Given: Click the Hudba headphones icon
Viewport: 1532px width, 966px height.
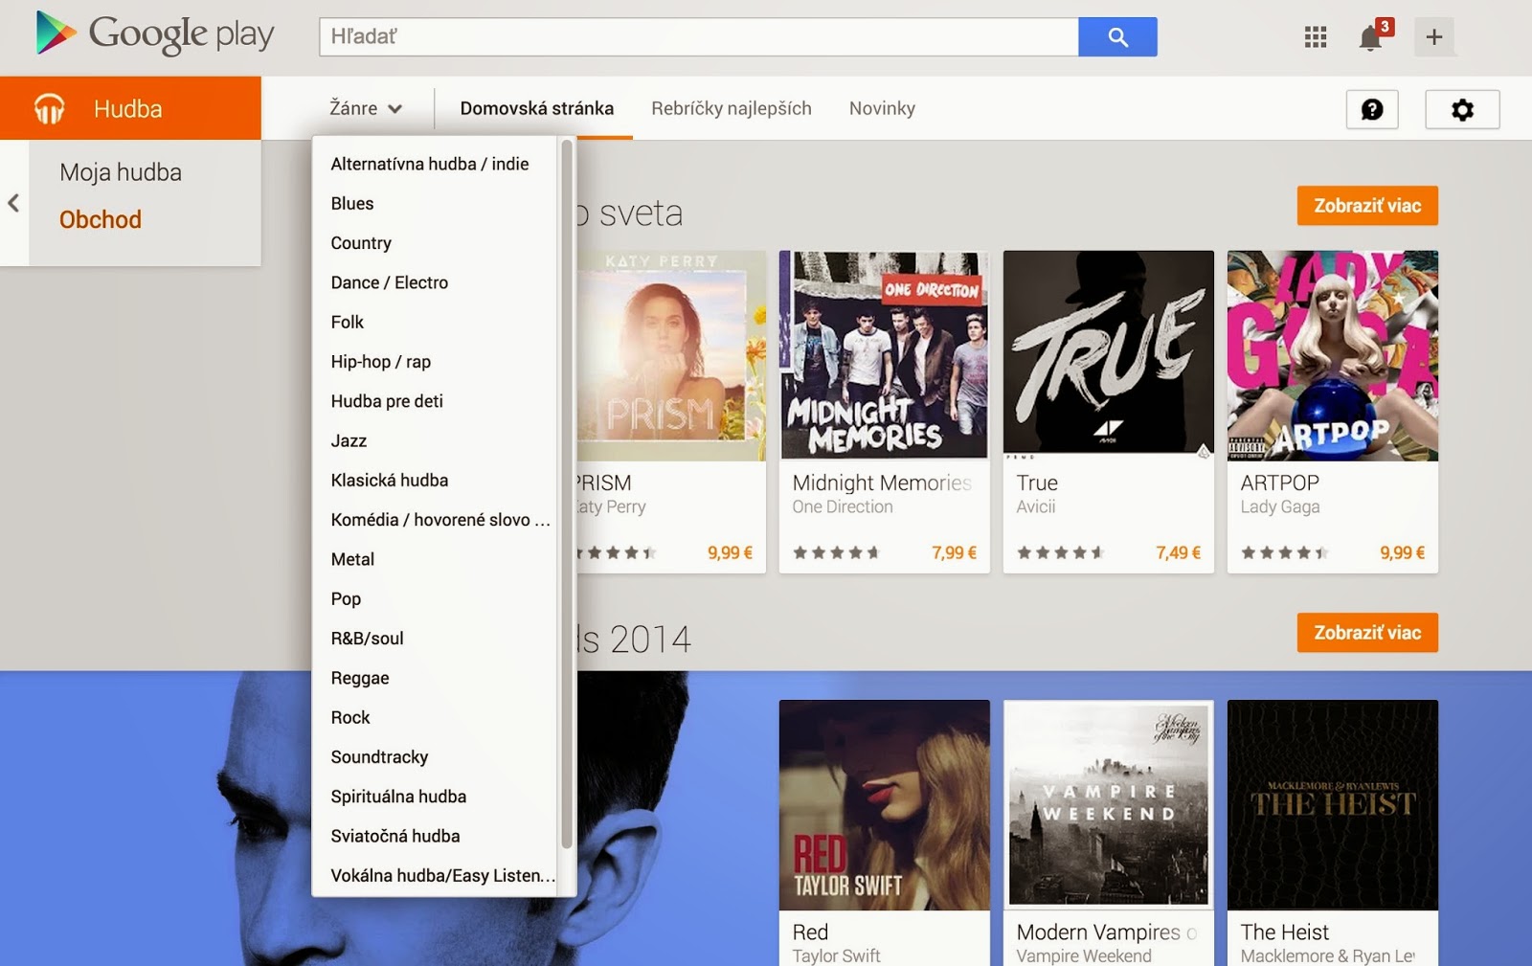Looking at the screenshot, I should [50, 108].
